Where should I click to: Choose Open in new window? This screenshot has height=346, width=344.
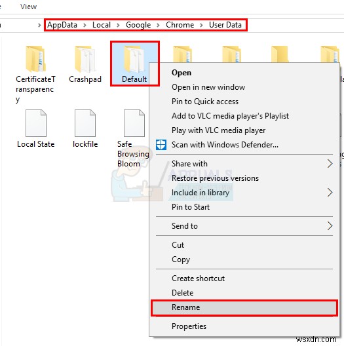pos(244,87)
